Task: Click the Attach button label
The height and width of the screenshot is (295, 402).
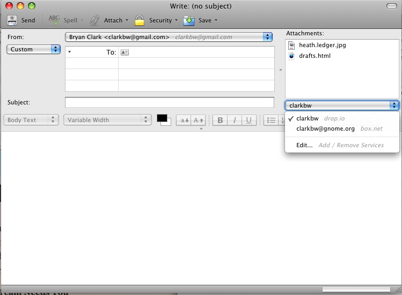Action: 113,20
